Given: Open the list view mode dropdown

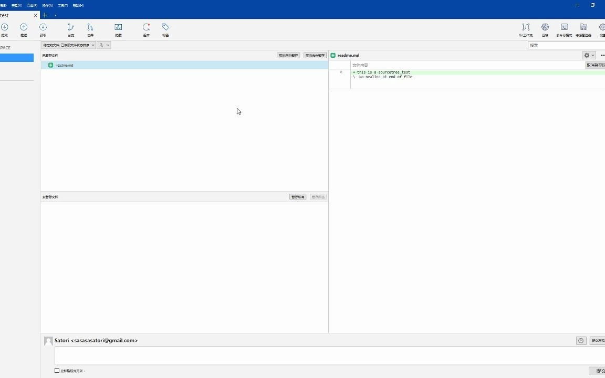Looking at the screenshot, I should [x=104, y=45].
